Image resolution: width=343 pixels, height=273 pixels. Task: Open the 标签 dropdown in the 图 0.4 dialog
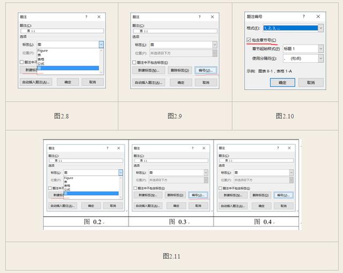pyautogui.click(x=291, y=173)
